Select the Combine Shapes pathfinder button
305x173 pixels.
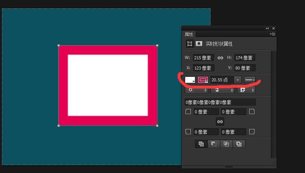[201, 144]
